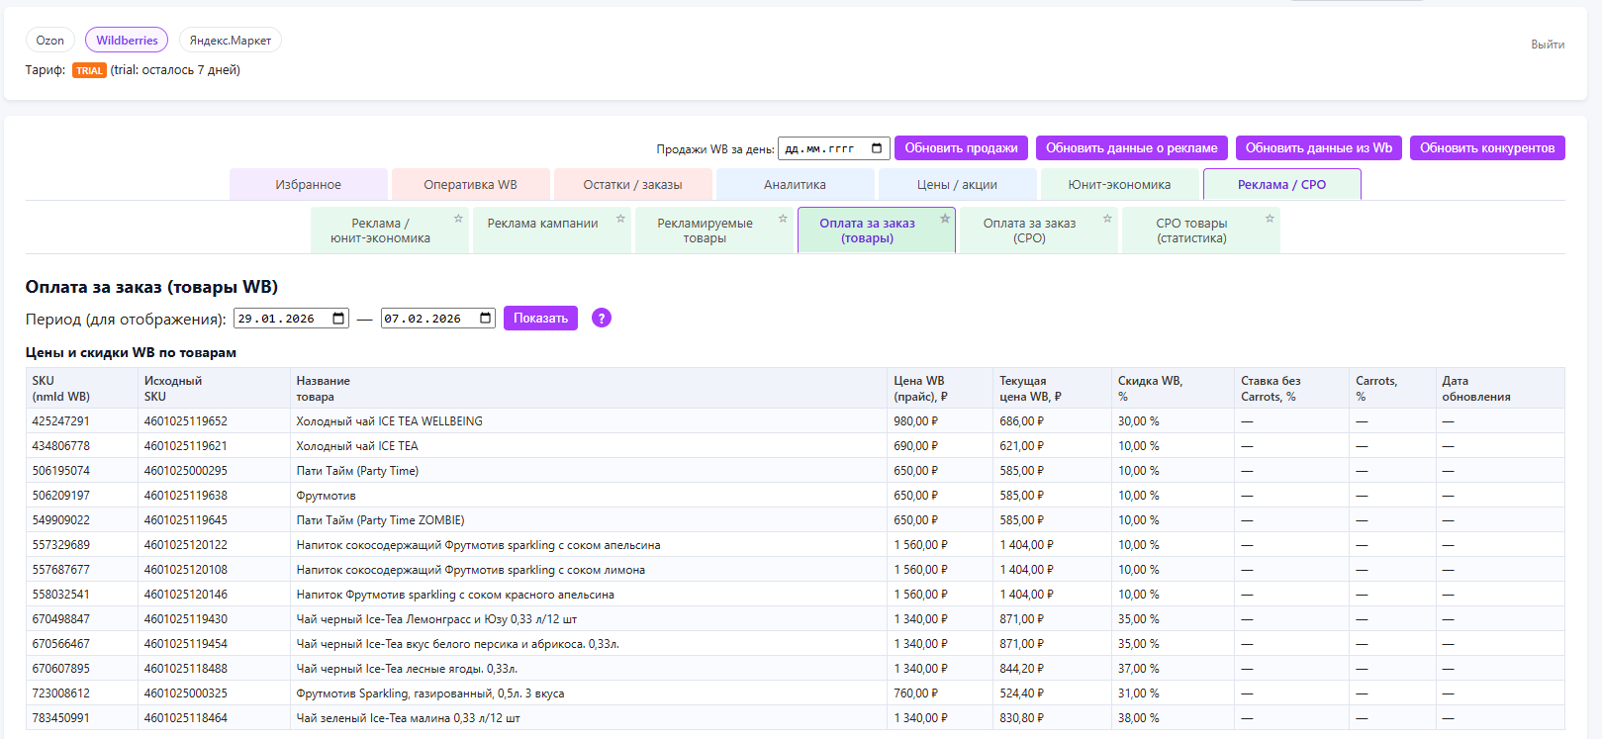1602x739 pixels.
Task: Star the Рекламируемые товары subtab
Action: point(783,219)
